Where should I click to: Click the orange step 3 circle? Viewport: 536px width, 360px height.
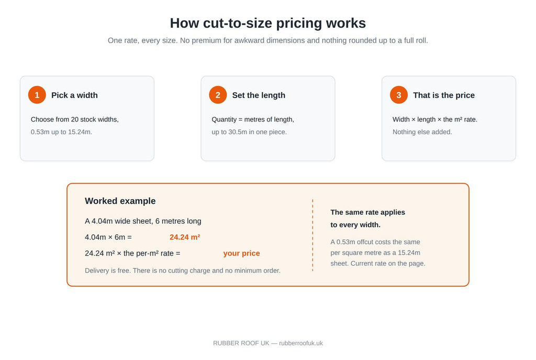398,95
